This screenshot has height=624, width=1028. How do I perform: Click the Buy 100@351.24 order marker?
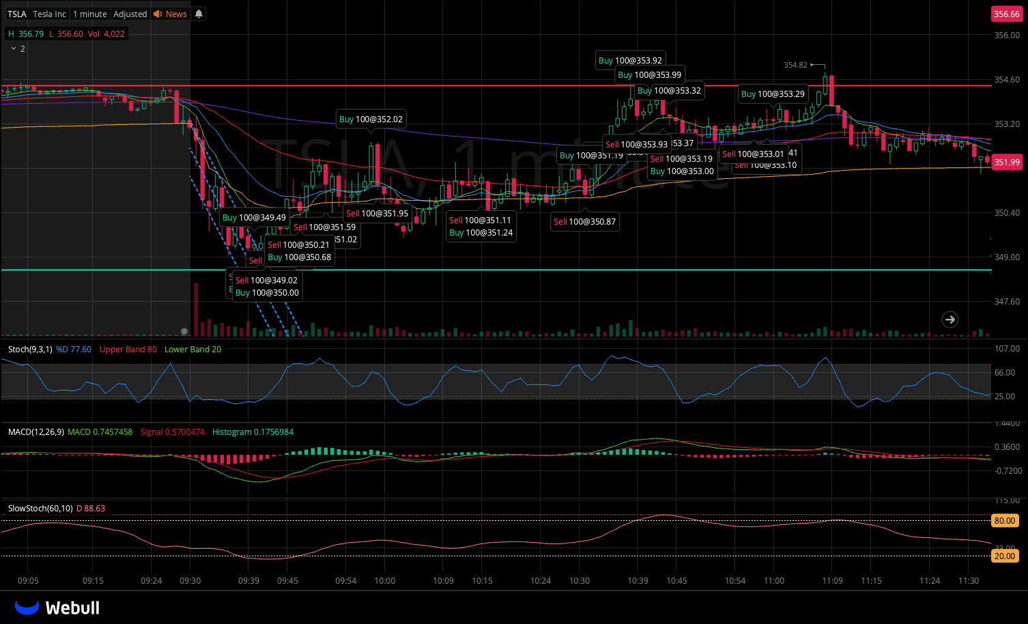(x=481, y=232)
